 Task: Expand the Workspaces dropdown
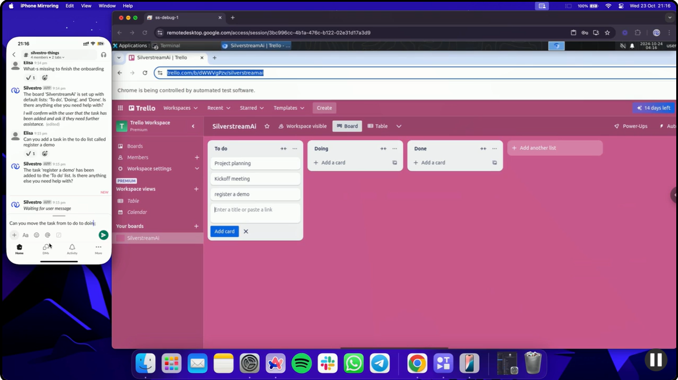(x=180, y=108)
